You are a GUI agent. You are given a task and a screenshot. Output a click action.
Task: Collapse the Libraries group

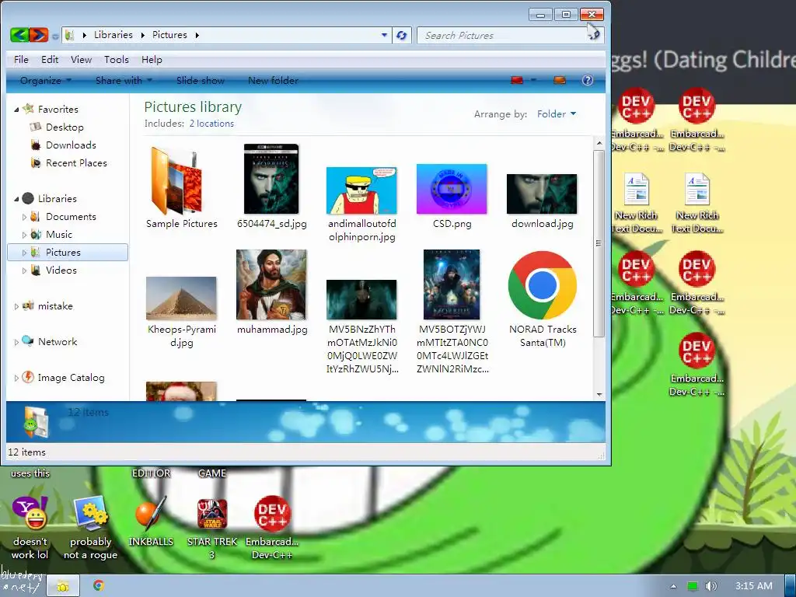(17, 198)
